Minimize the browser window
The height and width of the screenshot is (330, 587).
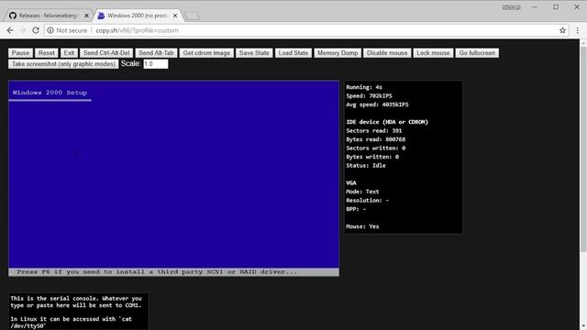(535, 6)
